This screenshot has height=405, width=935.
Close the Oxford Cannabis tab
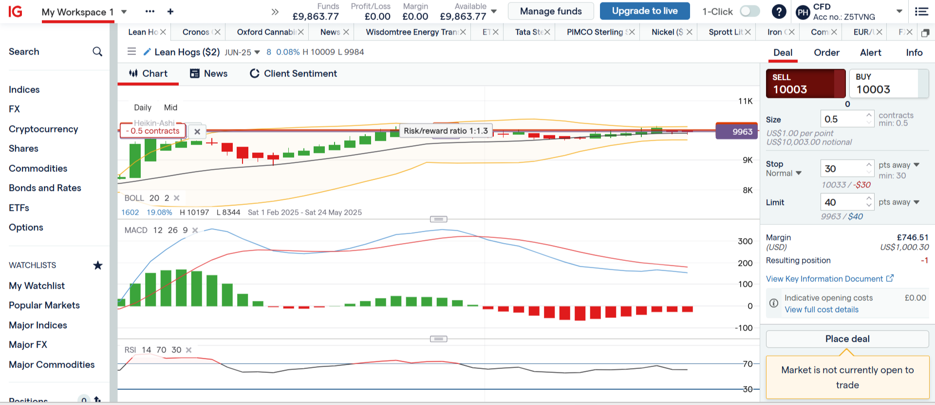[x=301, y=32]
